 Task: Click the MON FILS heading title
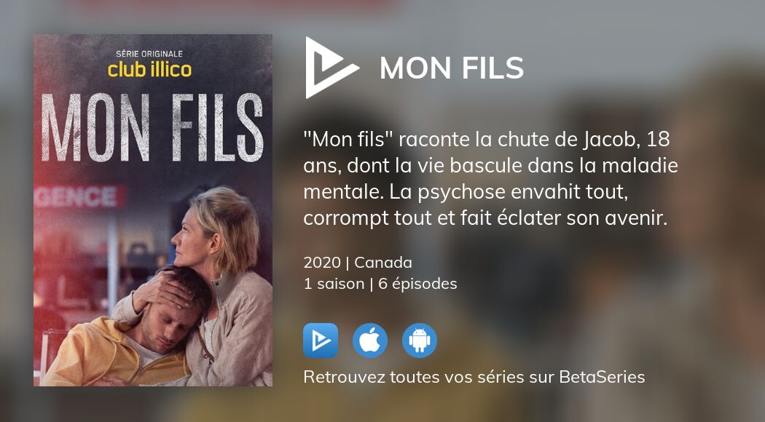(452, 68)
